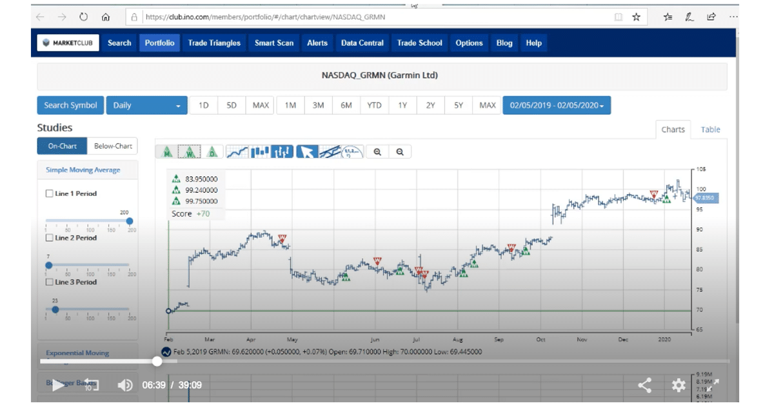Set chart range to 5D

pos(232,106)
